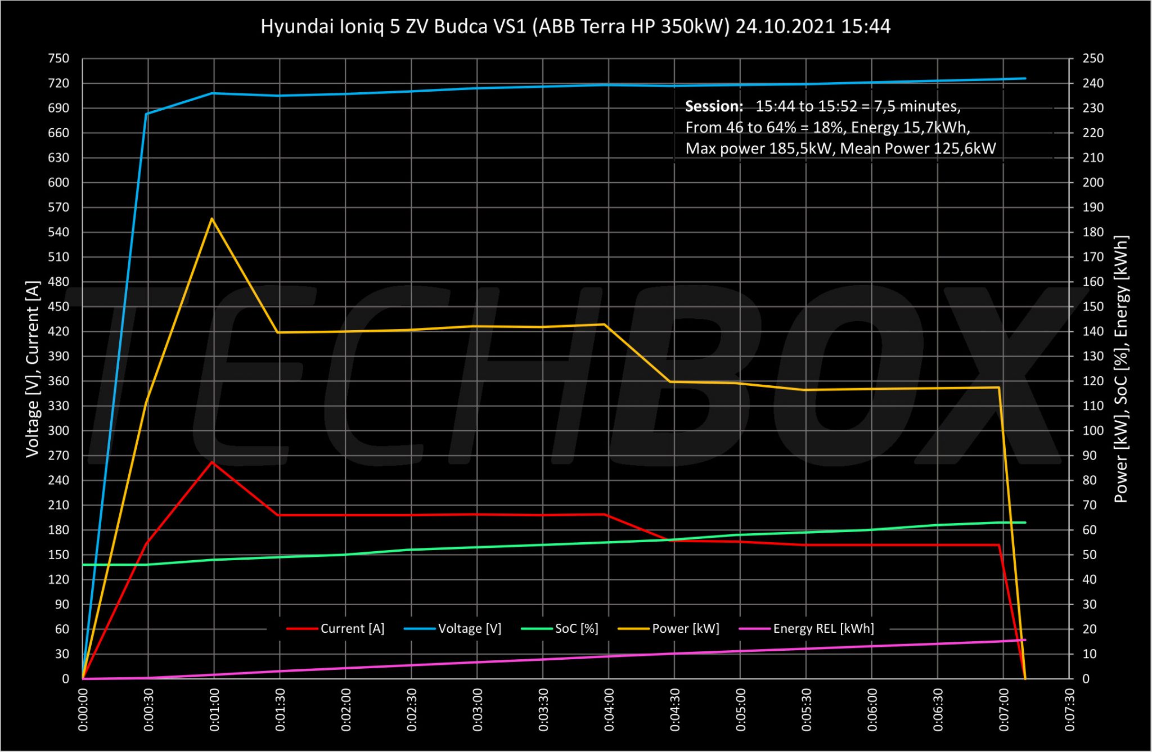The width and height of the screenshot is (1152, 752).
Task: Click time axis label 0:00:30
Action: click(148, 710)
